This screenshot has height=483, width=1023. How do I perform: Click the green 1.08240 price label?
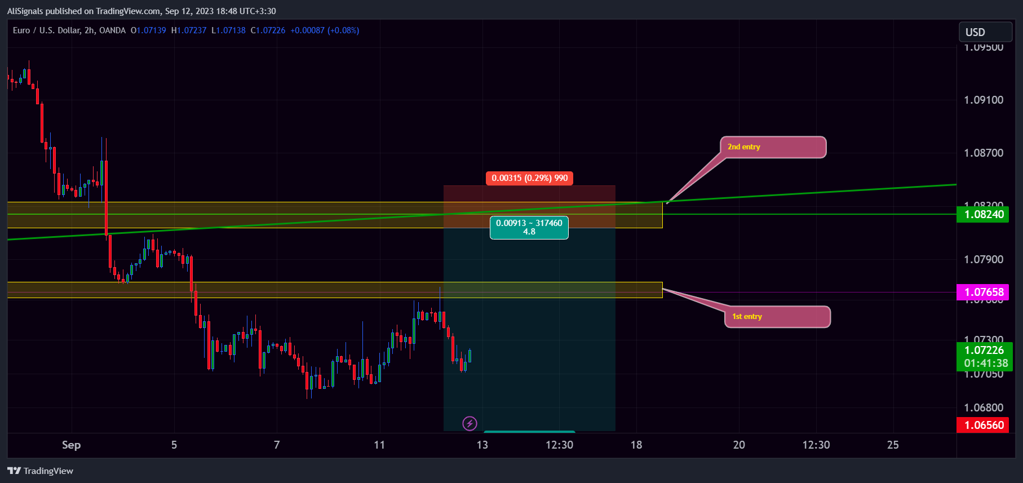coord(984,214)
